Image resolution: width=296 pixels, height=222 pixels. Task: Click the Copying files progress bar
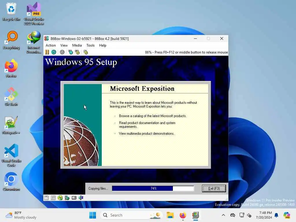click(153, 188)
